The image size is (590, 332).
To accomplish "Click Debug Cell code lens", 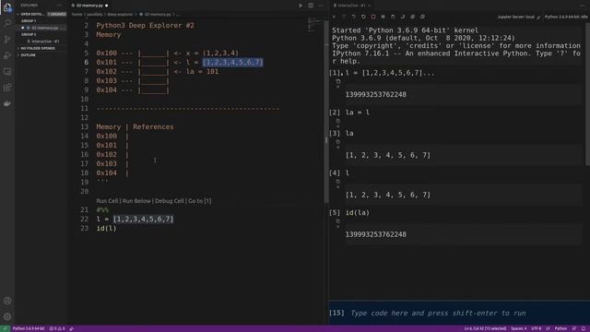I will coord(170,201).
